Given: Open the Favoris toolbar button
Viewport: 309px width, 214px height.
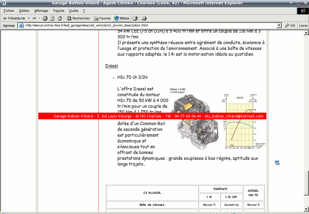Looking at the screenshot, I should [x=102, y=18].
